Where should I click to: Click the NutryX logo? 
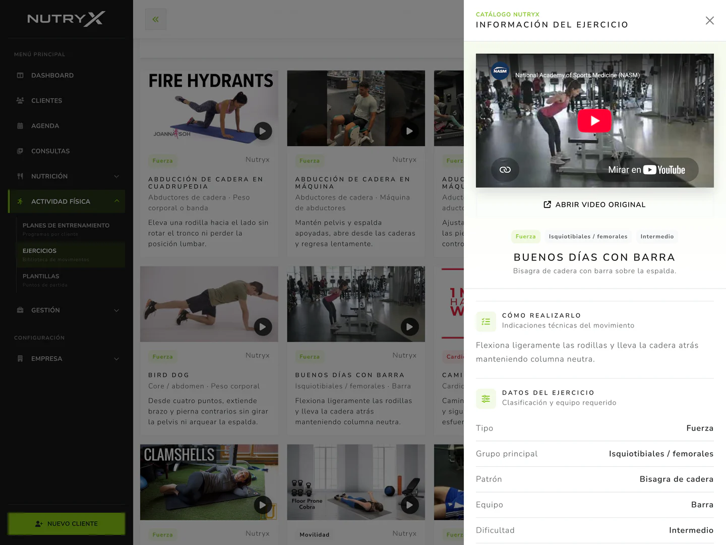66,19
